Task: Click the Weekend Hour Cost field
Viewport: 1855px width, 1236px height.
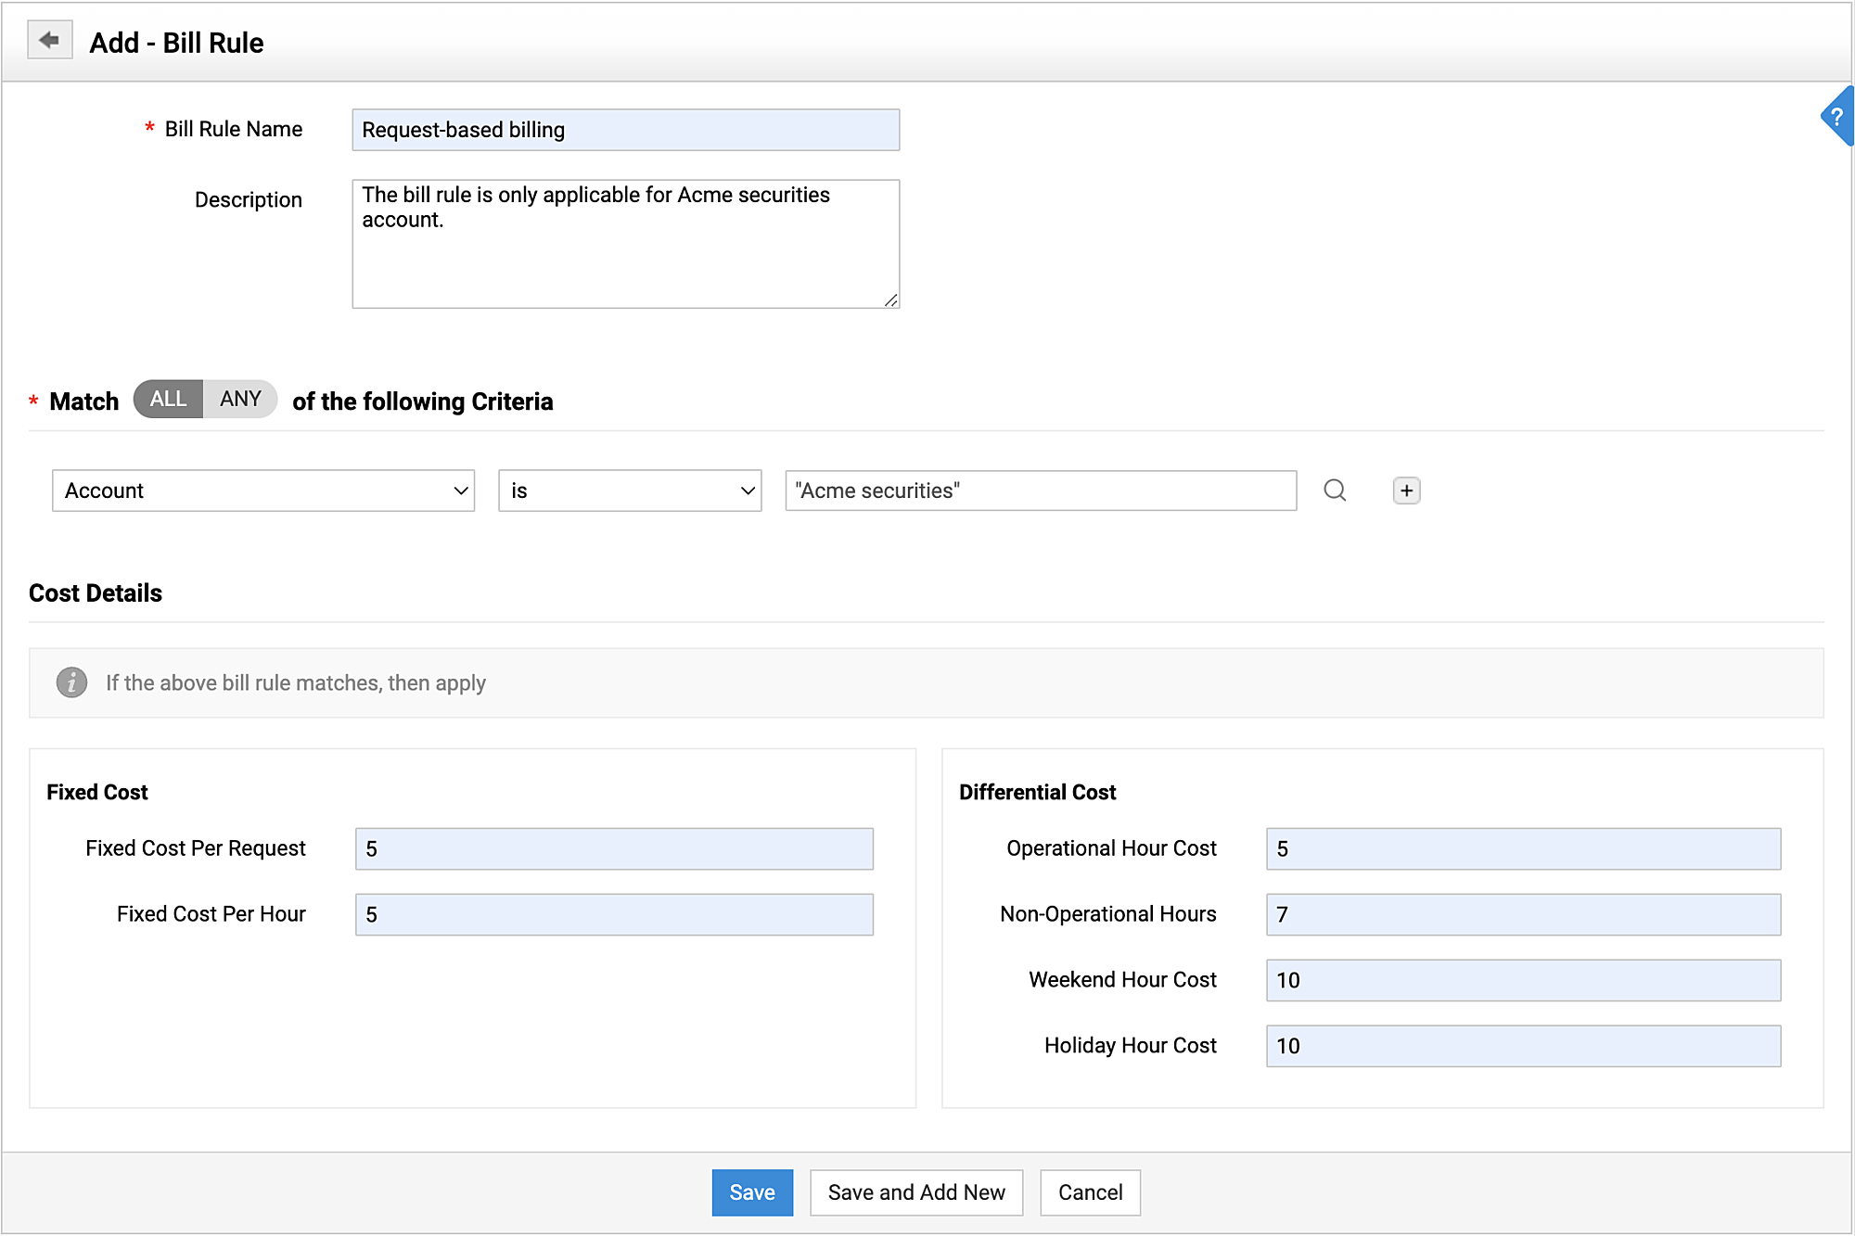Action: [1523, 980]
